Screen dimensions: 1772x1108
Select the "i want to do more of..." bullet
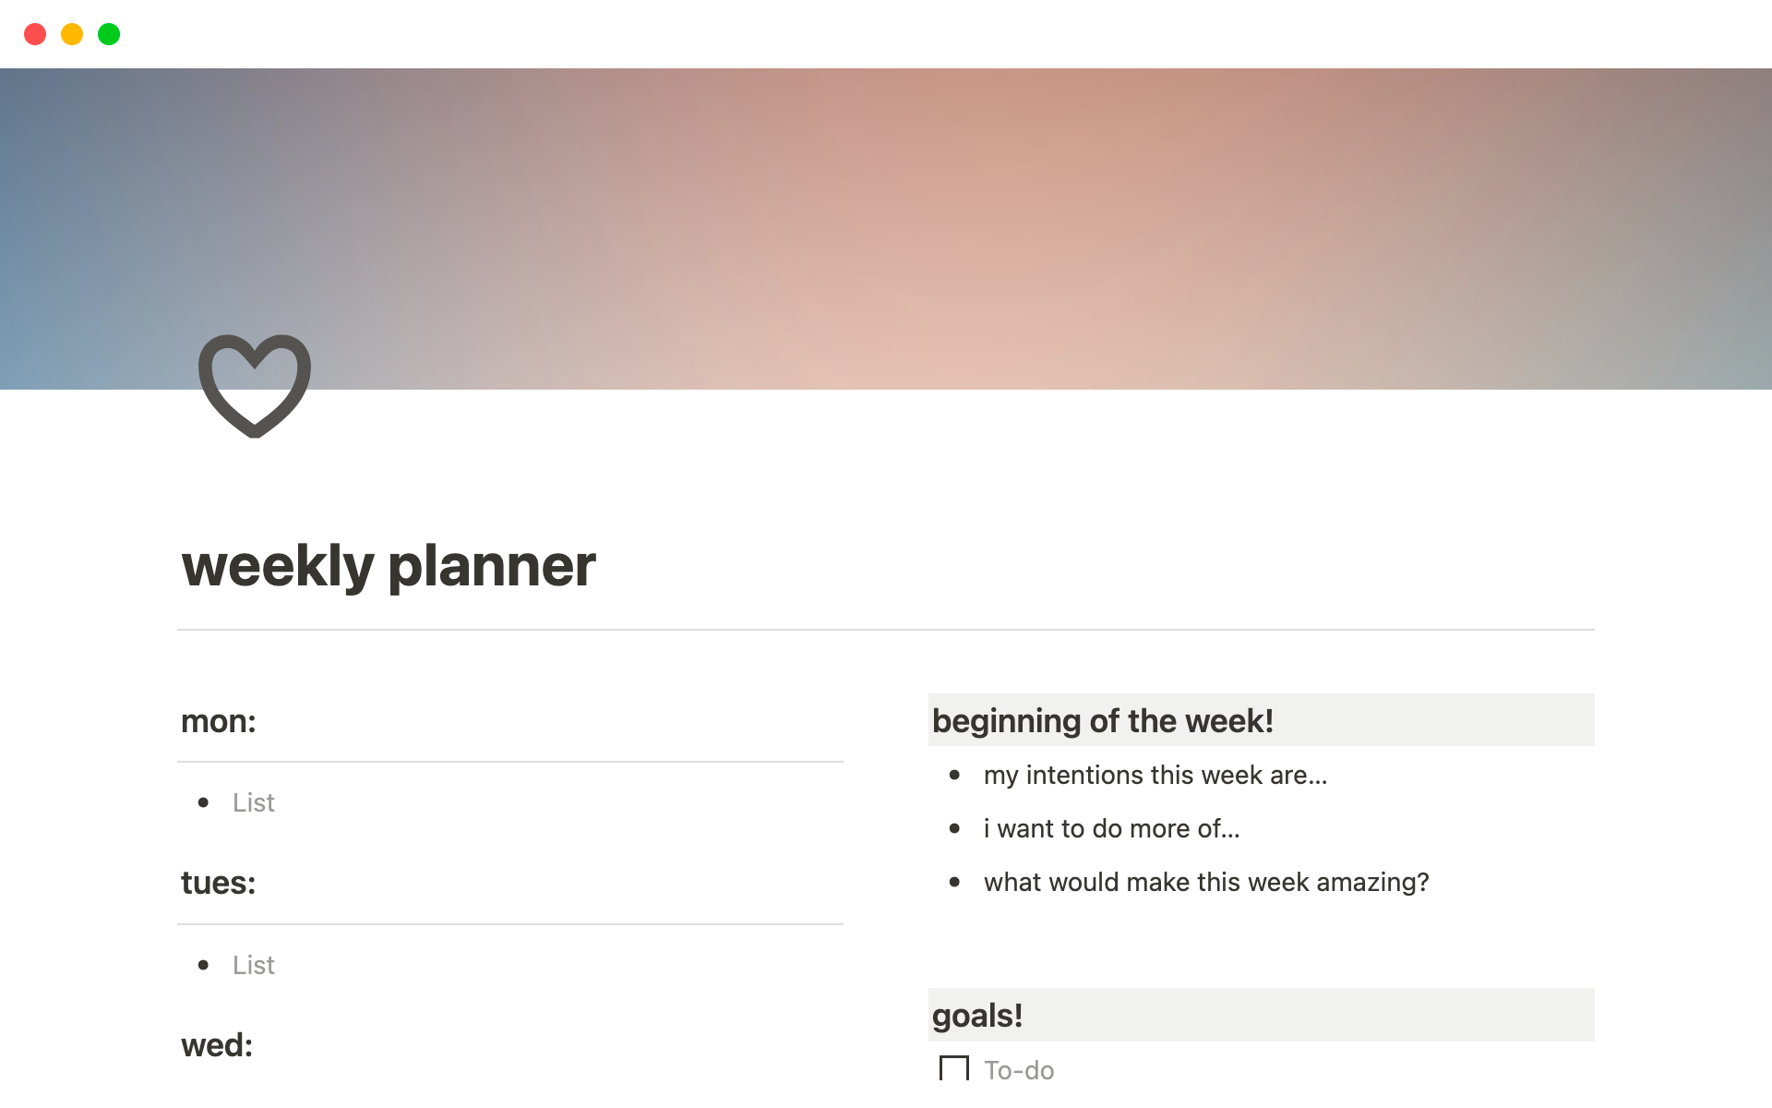(1112, 829)
